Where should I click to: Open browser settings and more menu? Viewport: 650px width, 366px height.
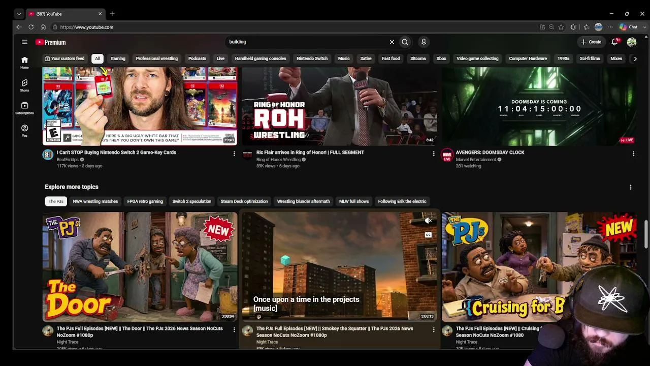click(x=610, y=27)
